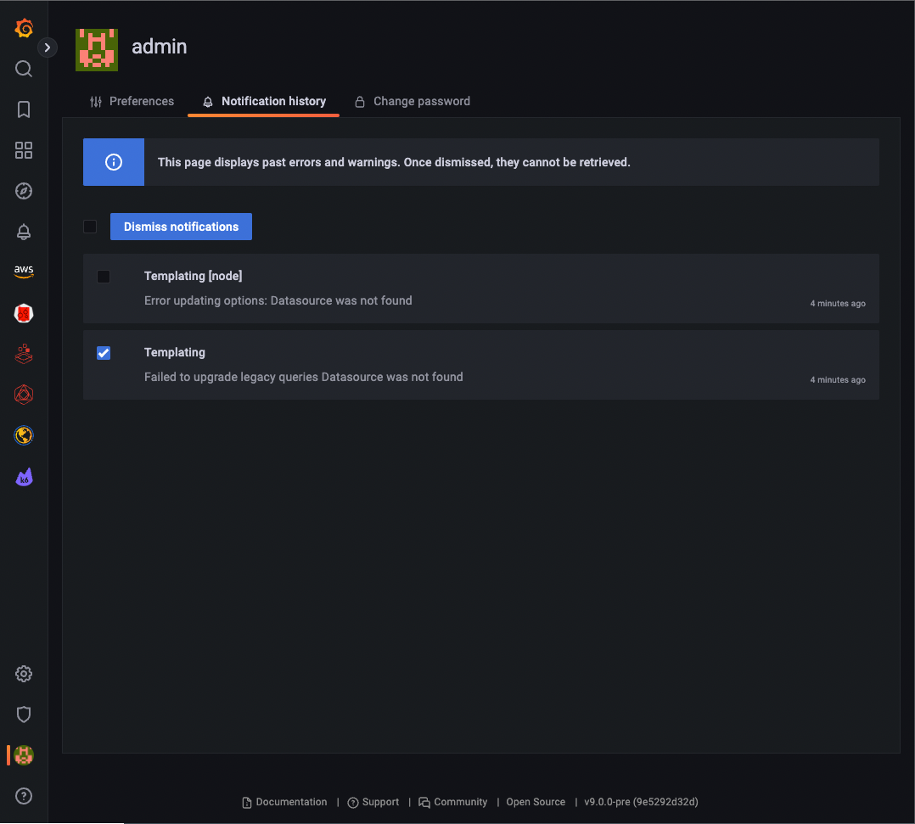The height and width of the screenshot is (824, 915).
Task: Check the Templating [node] notification checkbox
Action: 104,277
